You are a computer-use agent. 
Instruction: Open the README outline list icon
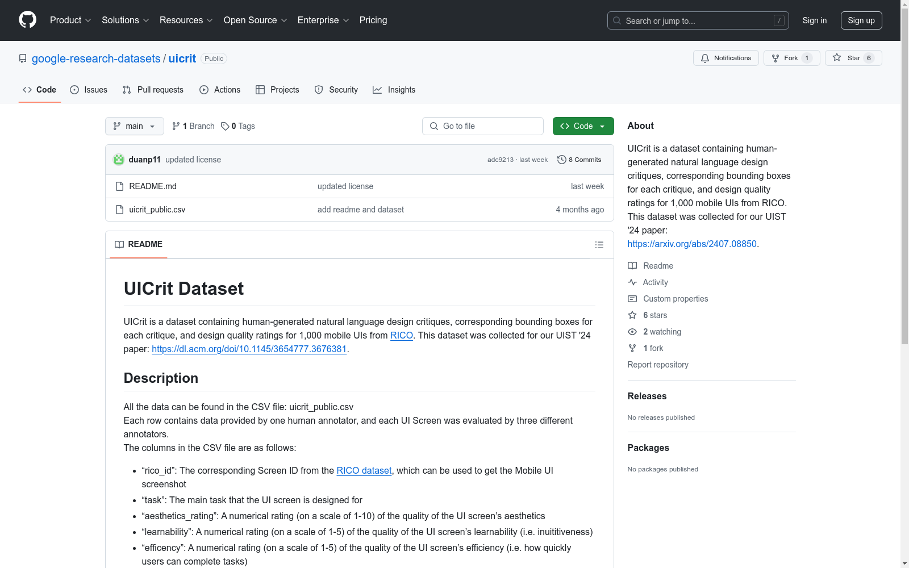click(x=599, y=245)
